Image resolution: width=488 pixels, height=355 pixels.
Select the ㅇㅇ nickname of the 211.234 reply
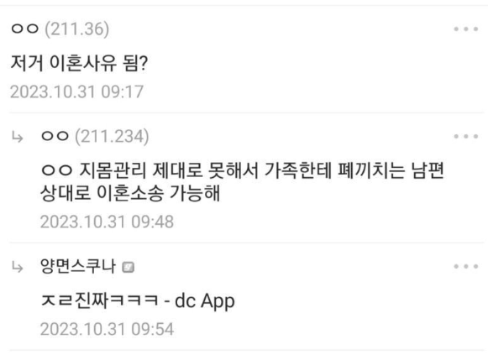[x=55, y=136]
